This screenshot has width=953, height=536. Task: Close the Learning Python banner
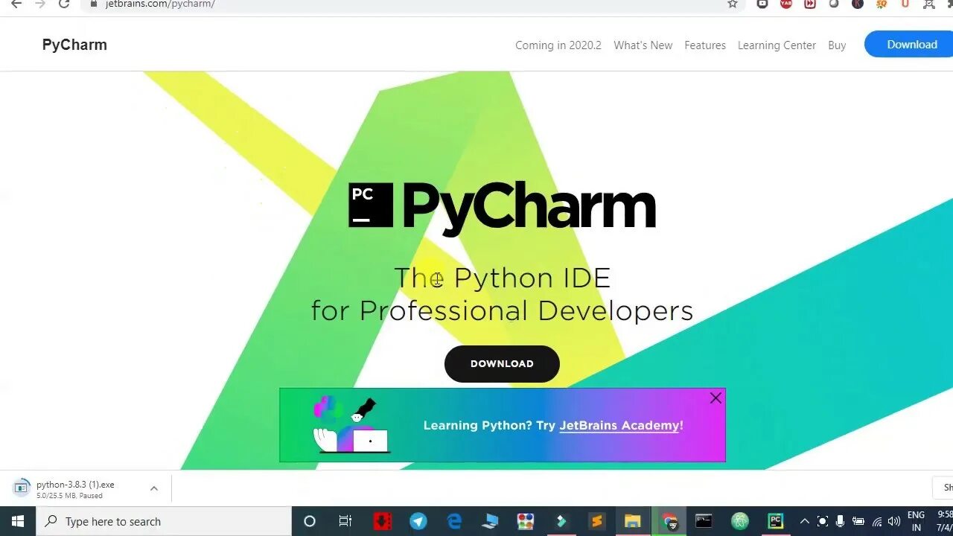tap(715, 398)
